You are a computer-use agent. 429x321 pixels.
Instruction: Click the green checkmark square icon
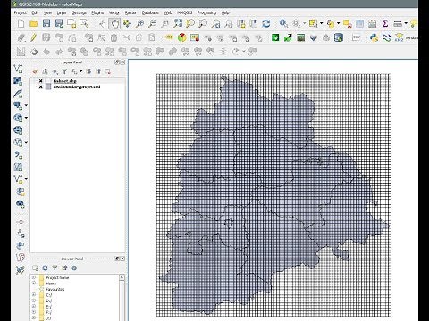click(x=275, y=37)
